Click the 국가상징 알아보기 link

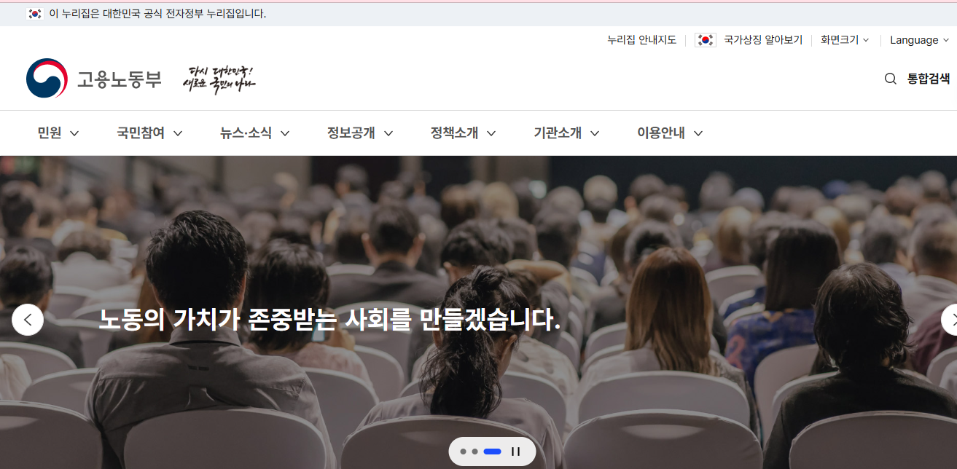[x=761, y=40]
